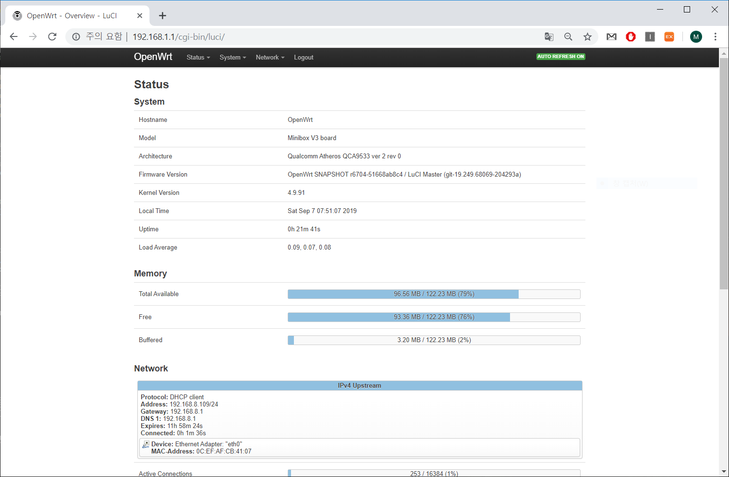Click the Architecture value Qualcomm Atheros QCA9533
The image size is (729, 477).
344,156
